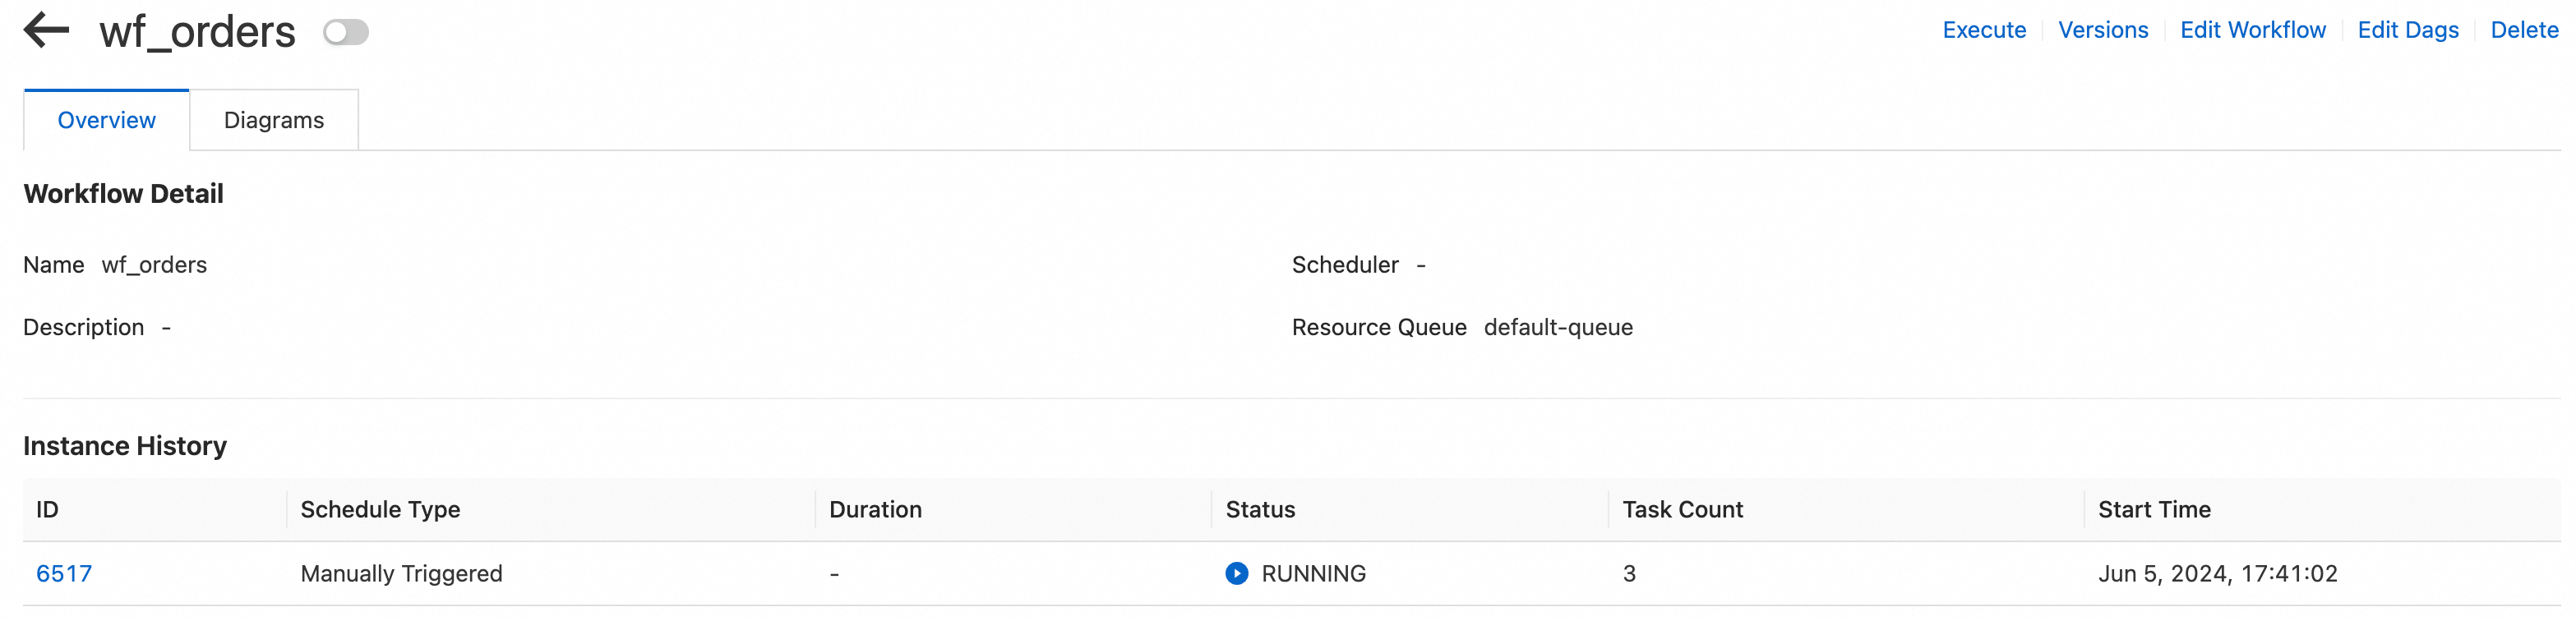Switch to the Diagrams tab
This screenshot has width=2576, height=621.
tap(274, 120)
